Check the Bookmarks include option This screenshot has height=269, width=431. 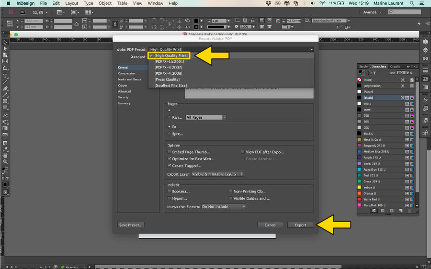point(170,191)
